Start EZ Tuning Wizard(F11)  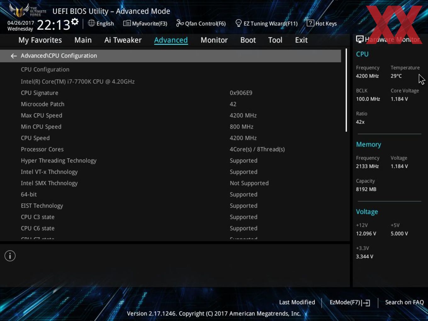tap(267, 23)
